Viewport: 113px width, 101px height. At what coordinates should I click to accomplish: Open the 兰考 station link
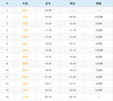[x=25, y=30]
